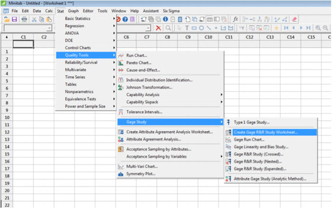Click the Zoom Out magnifier icon

tap(325, 28)
